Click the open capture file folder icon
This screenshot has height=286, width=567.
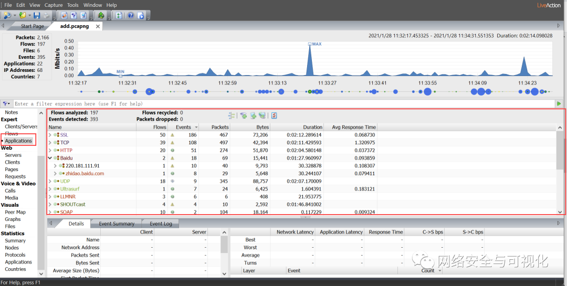23,15
